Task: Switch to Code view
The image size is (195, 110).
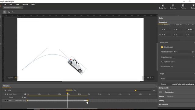Action: coord(173,7)
